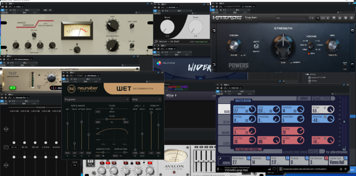The width and height of the screenshot is (356, 176).
Task: Toggle the DNA button under VOICING
Action: click(x=309, y=53)
